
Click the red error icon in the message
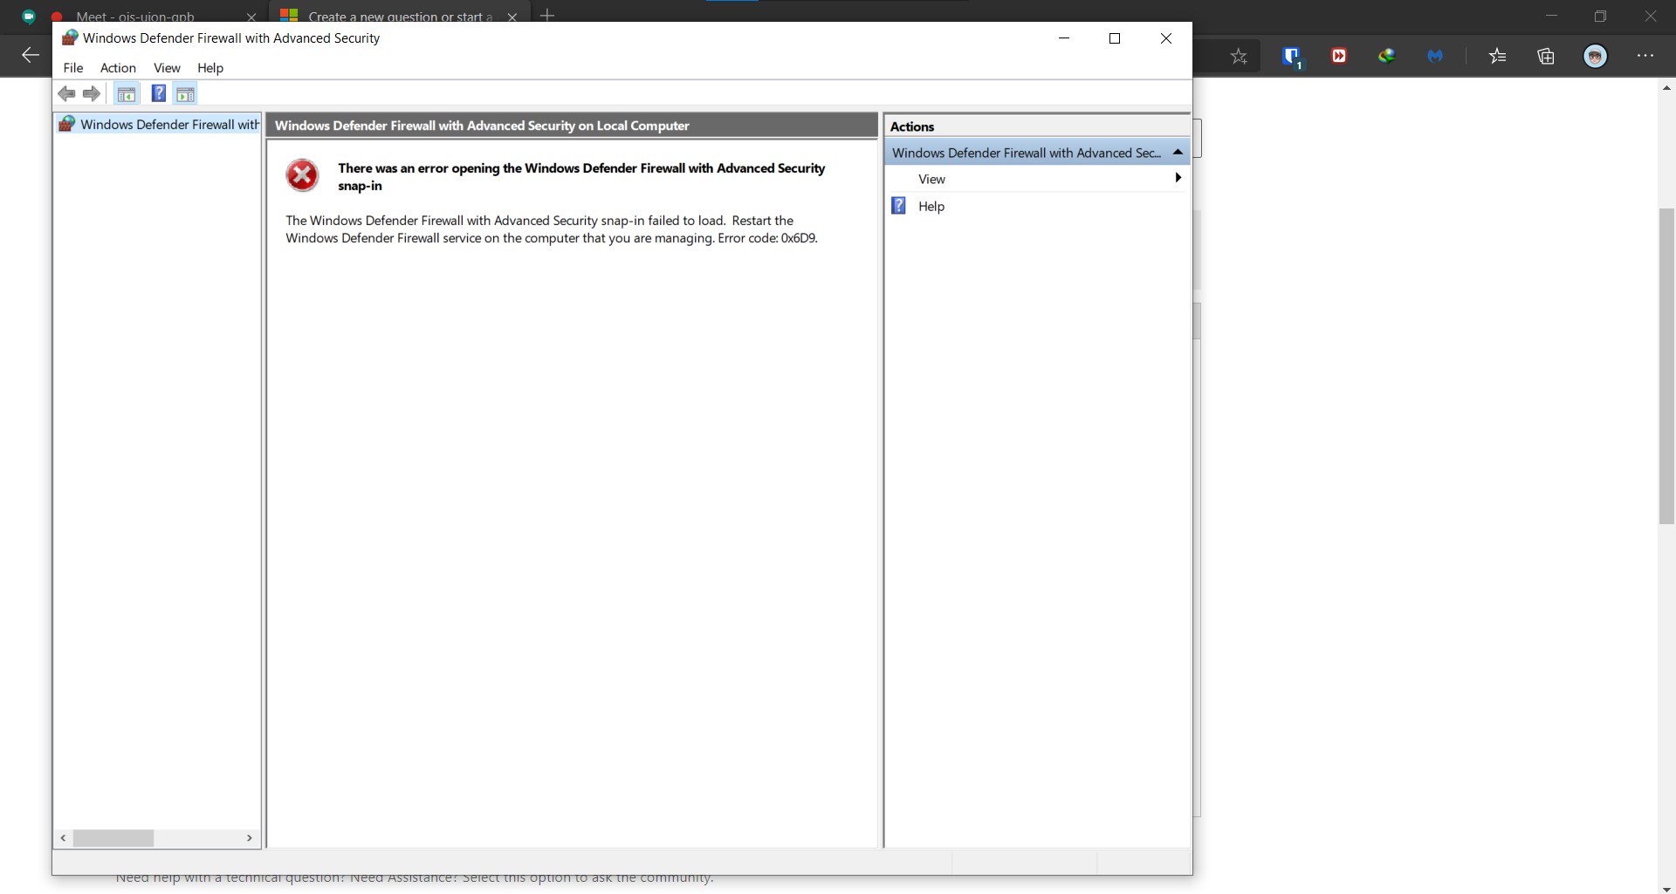pyautogui.click(x=303, y=175)
